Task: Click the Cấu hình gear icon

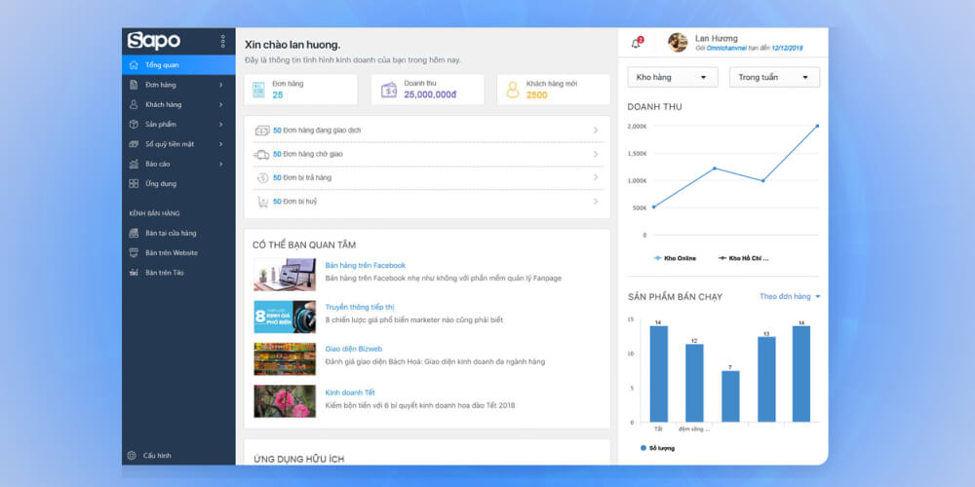Action: 132,455
